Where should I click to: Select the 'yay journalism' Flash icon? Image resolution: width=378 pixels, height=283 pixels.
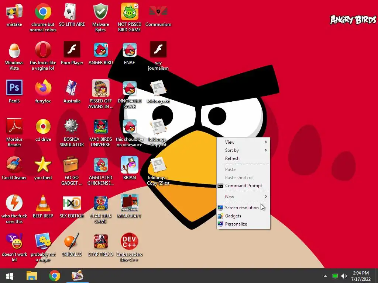coord(158,50)
